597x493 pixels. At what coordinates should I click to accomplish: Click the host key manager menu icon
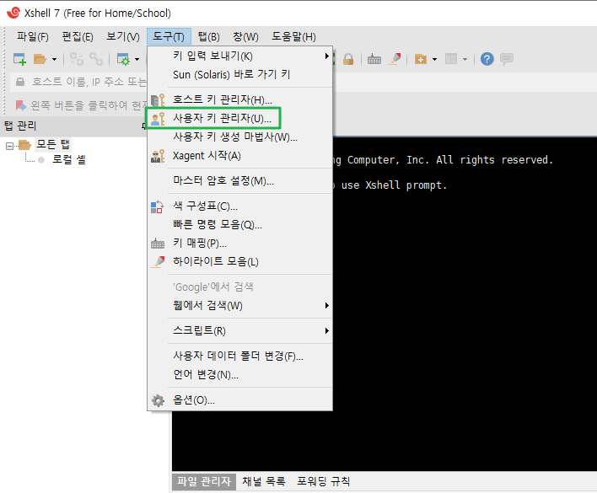(x=158, y=100)
